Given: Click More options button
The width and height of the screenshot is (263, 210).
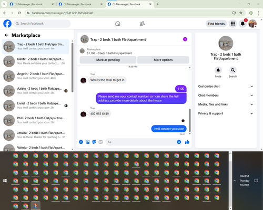Looking at the screenshot, I should [163, 60].
